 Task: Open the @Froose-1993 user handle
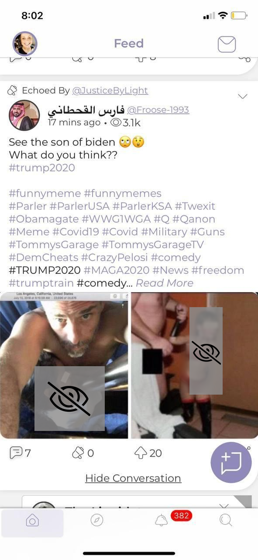(158, 109)
